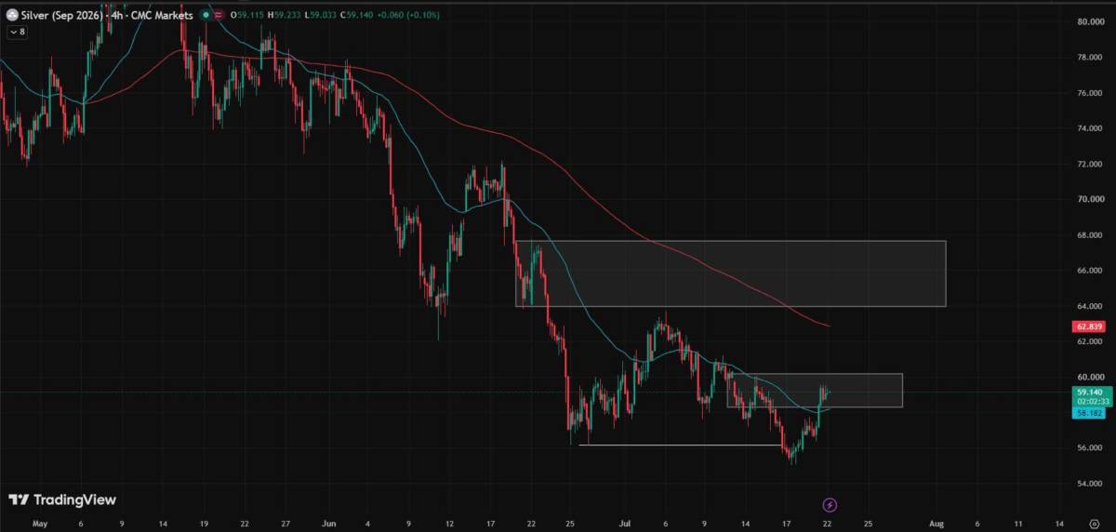Click the green market status dot icon
Viewport: 1116px width, 532px height.
point(206,16)
